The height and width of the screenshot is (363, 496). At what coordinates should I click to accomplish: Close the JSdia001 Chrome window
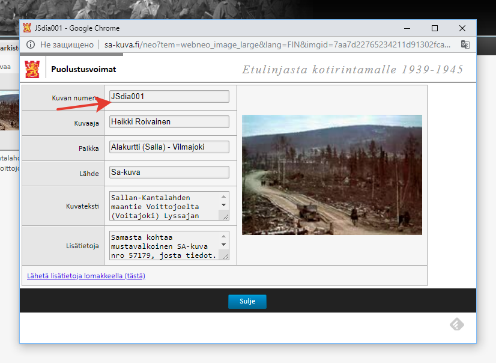click(x=462, y=28)
